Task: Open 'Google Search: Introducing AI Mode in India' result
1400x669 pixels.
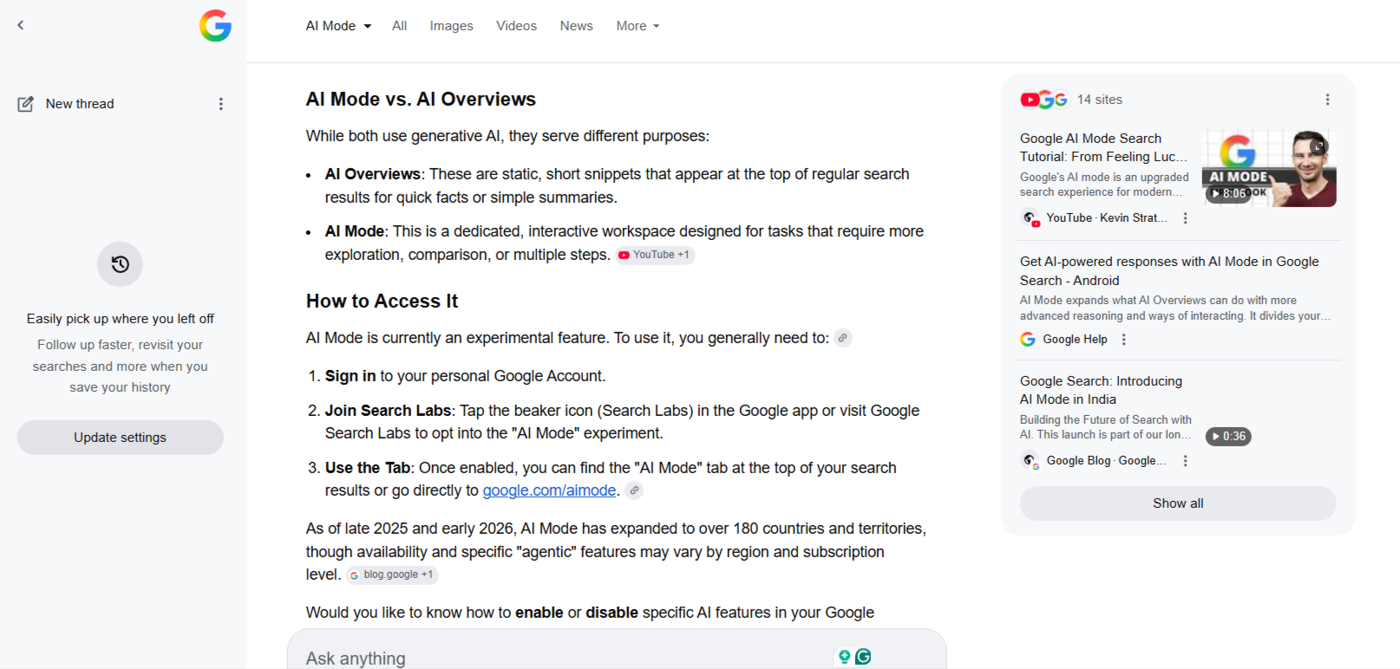Action: tap(1101, 390)
